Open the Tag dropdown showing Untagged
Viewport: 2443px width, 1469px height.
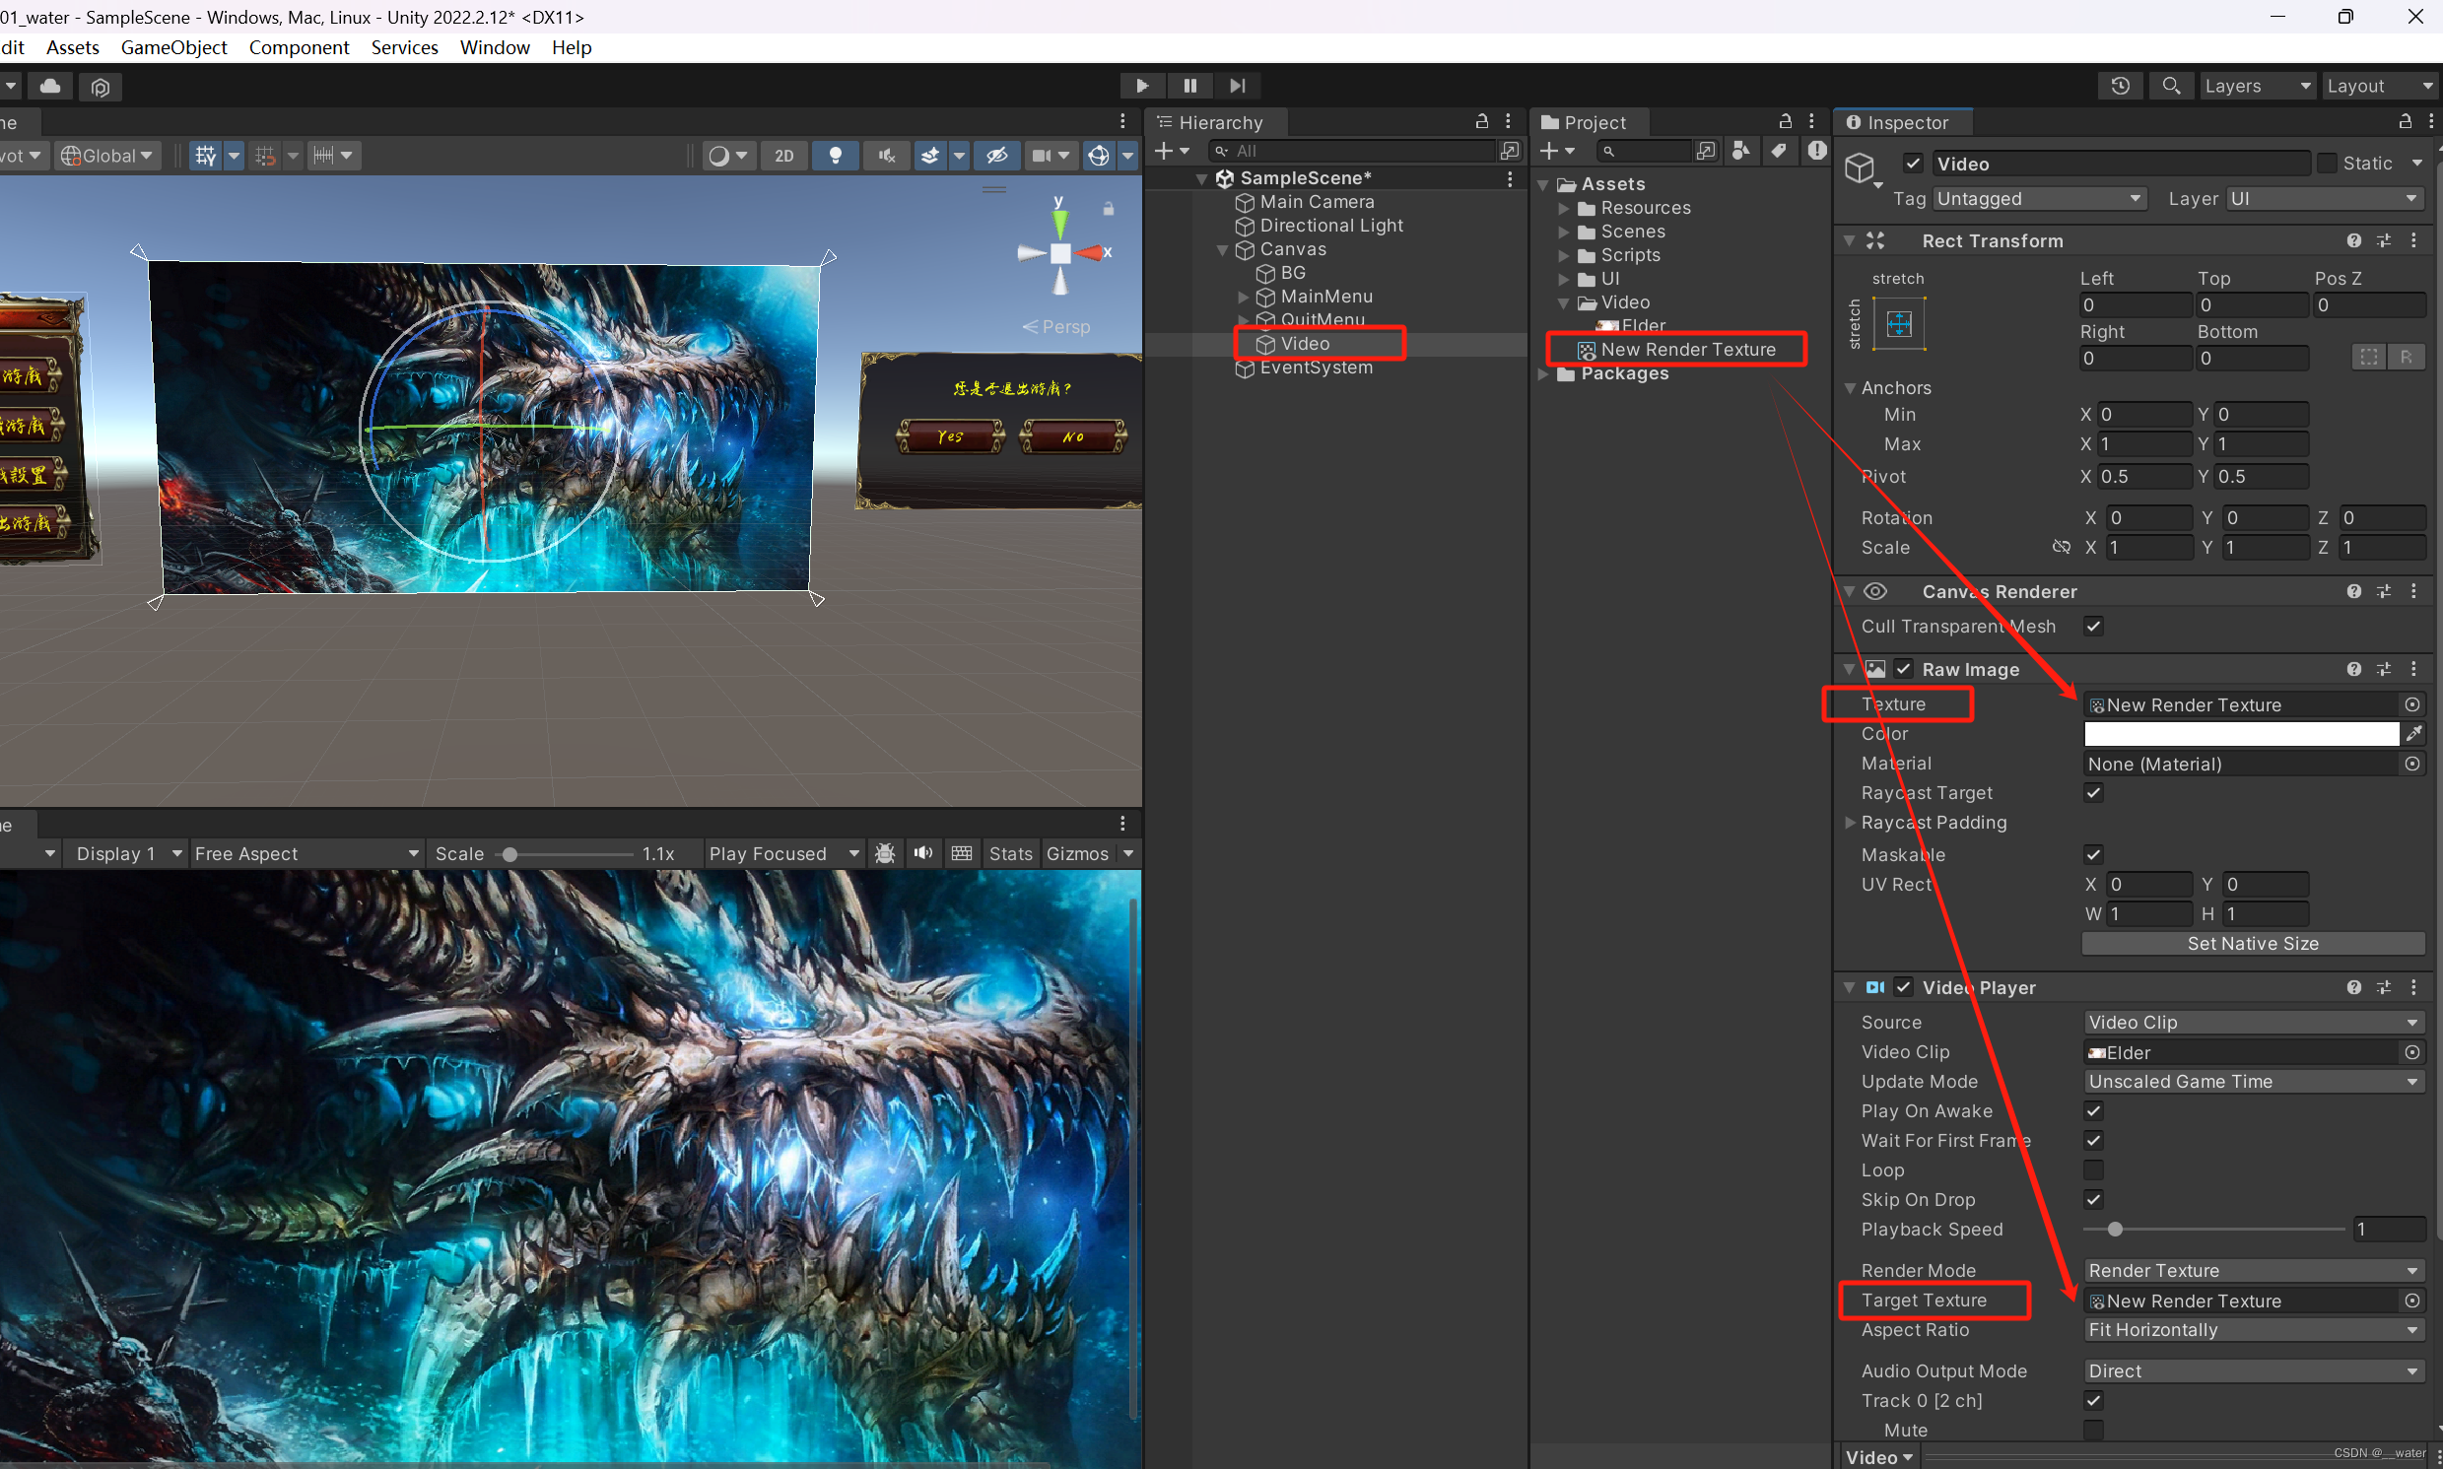tap(2039, 199)
